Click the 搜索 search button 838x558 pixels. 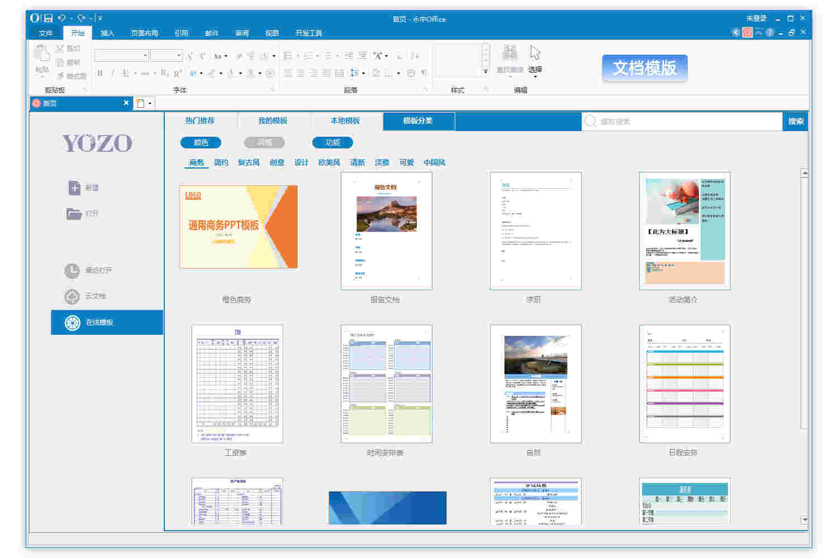coord(796,121)
